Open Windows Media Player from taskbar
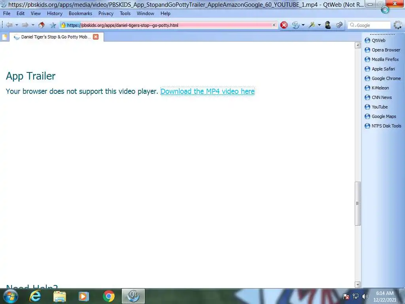 [x=84, y=296]
